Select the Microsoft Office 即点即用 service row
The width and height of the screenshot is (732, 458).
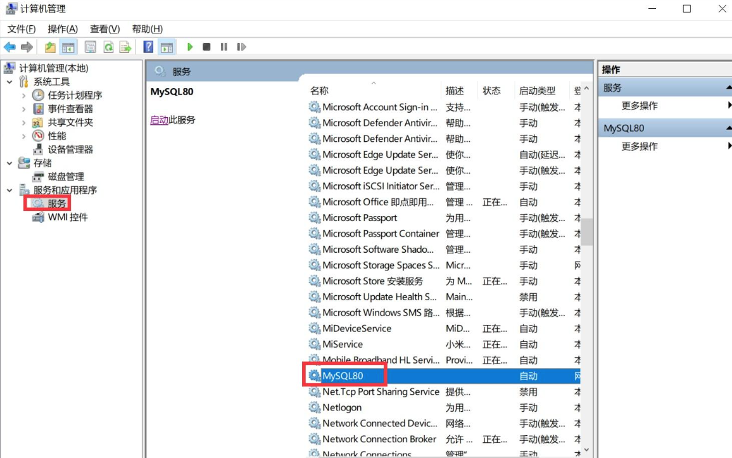[x=443, y=201]
